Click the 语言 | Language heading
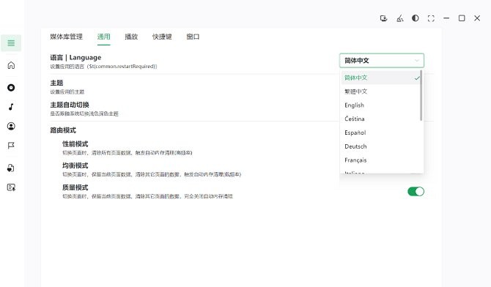Screen dimensions: 491x287 [75, 58]
